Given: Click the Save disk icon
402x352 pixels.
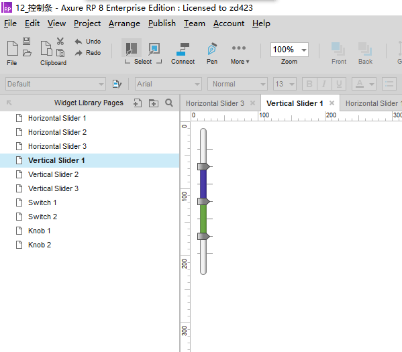Looking at the screenshot, I should [x=27, y=42].
